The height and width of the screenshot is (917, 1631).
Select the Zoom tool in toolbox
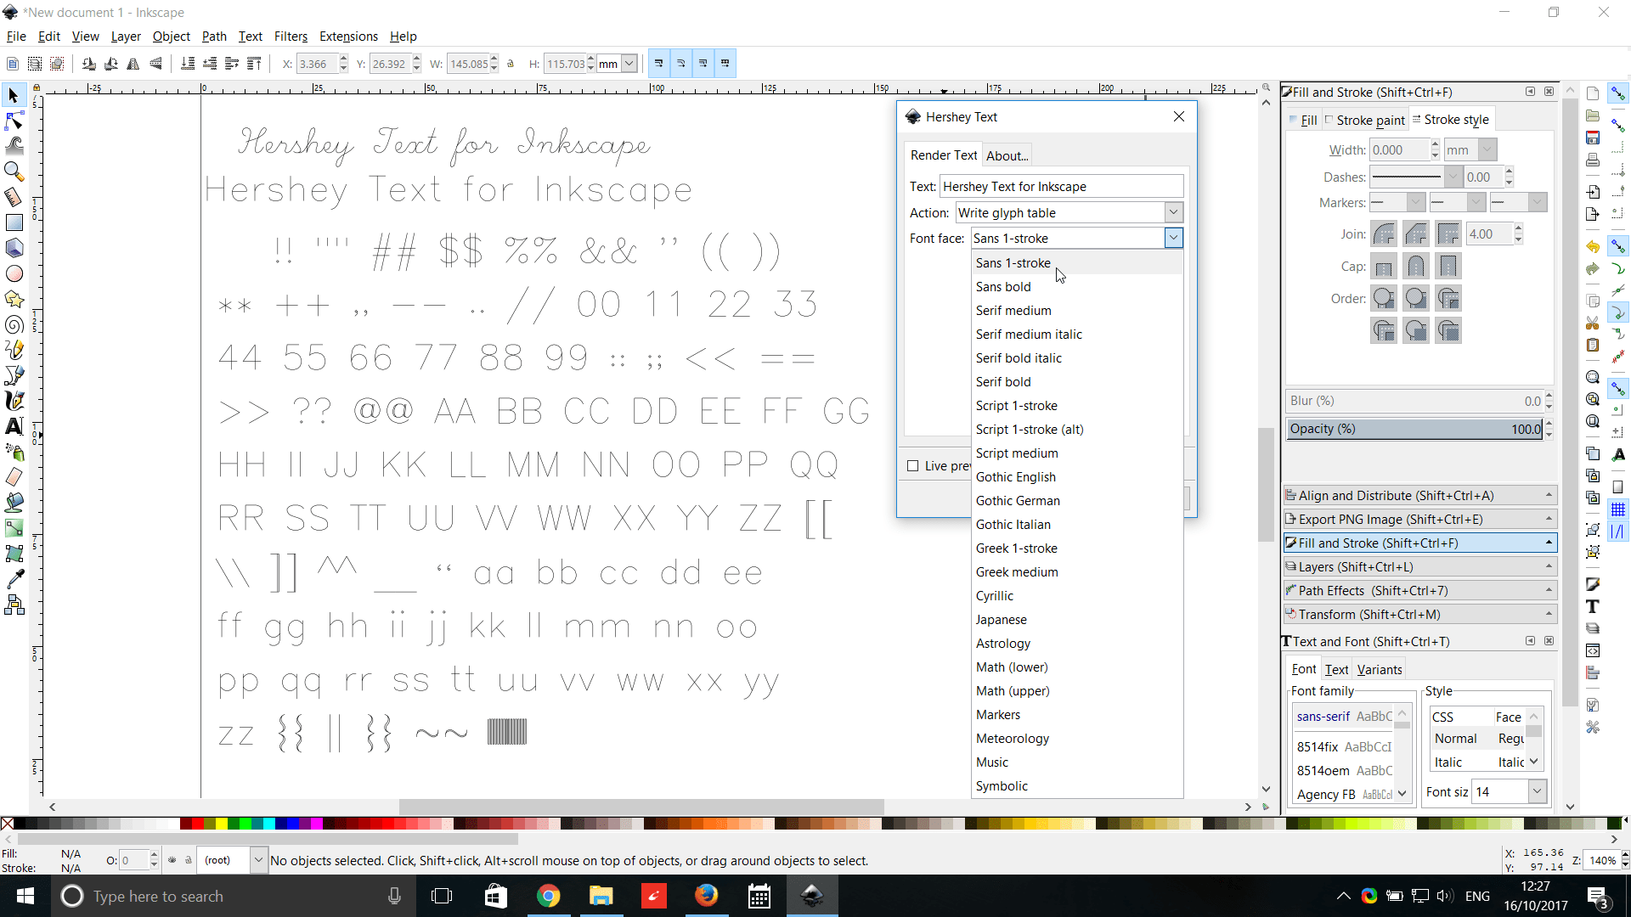(x=14, y=172)
